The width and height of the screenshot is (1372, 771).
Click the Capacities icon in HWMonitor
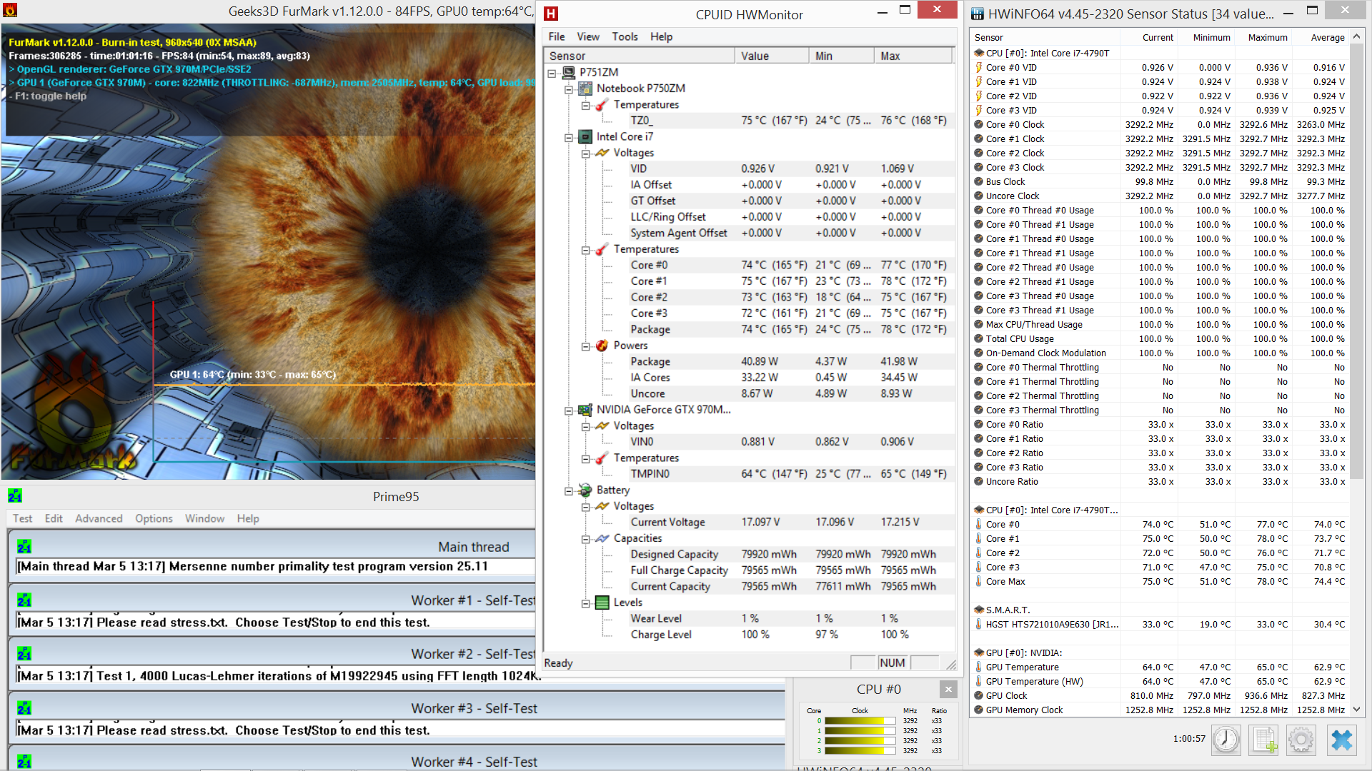pyautogui.click(x=602, y=538)
